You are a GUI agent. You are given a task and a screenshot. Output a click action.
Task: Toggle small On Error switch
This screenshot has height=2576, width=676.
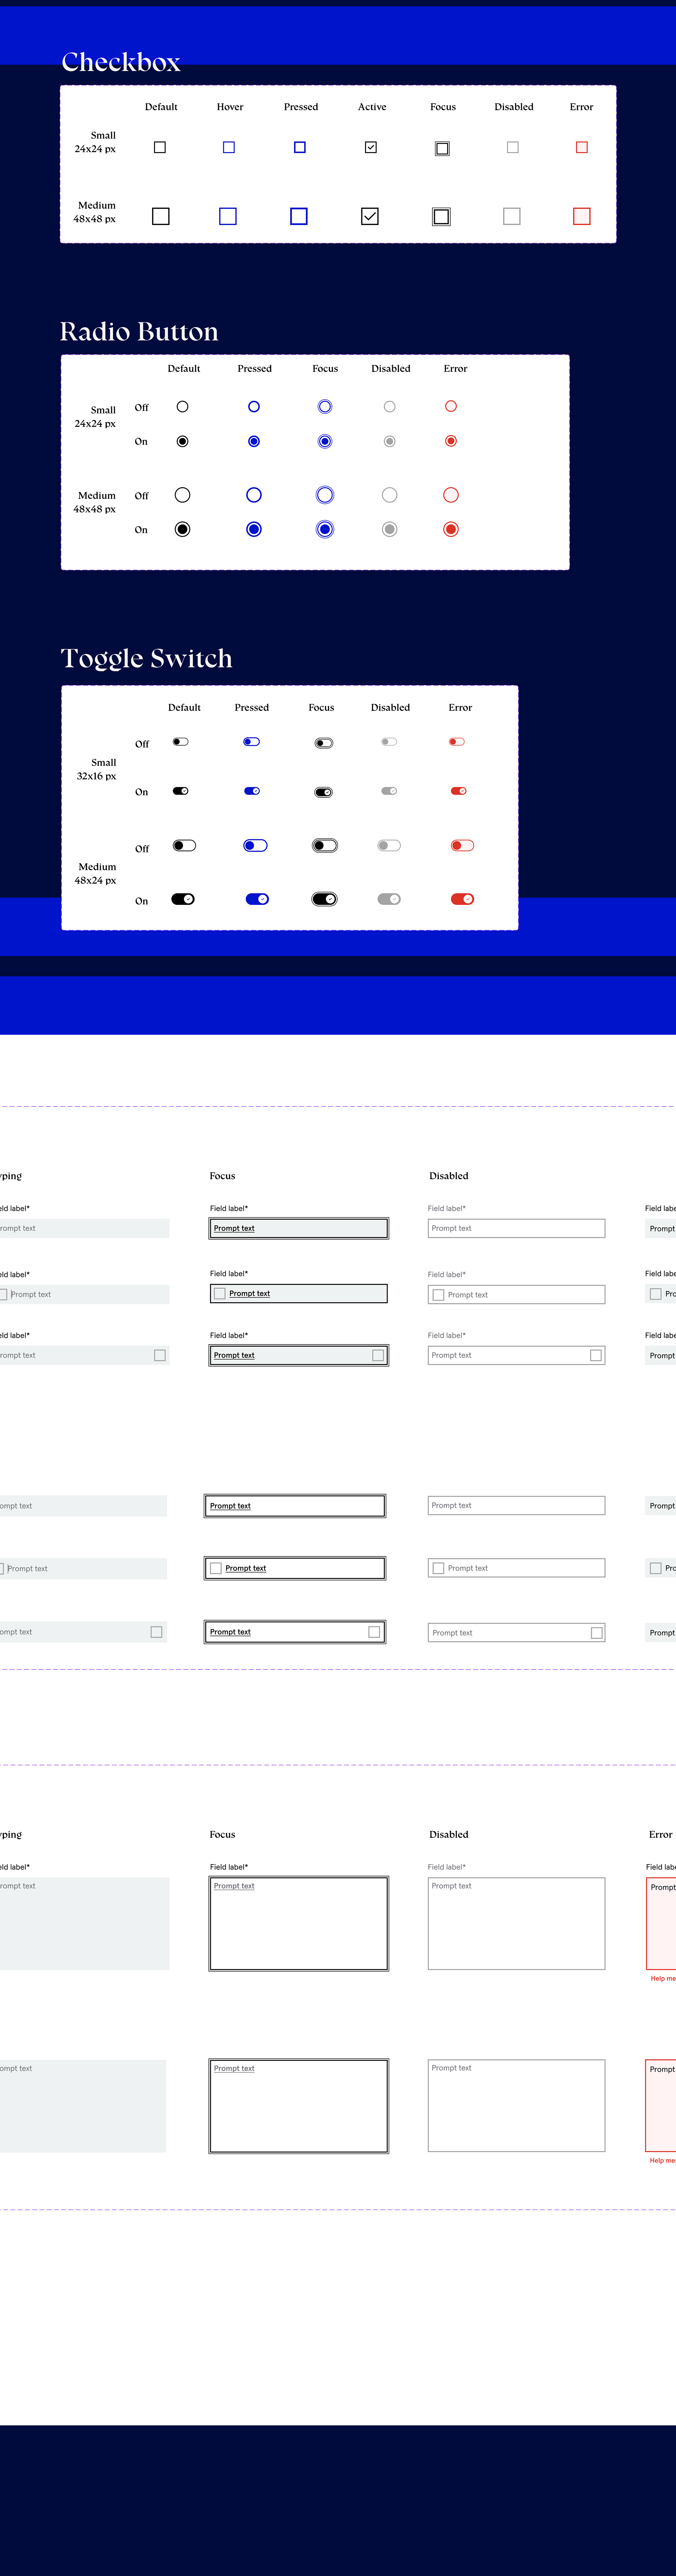459,791
